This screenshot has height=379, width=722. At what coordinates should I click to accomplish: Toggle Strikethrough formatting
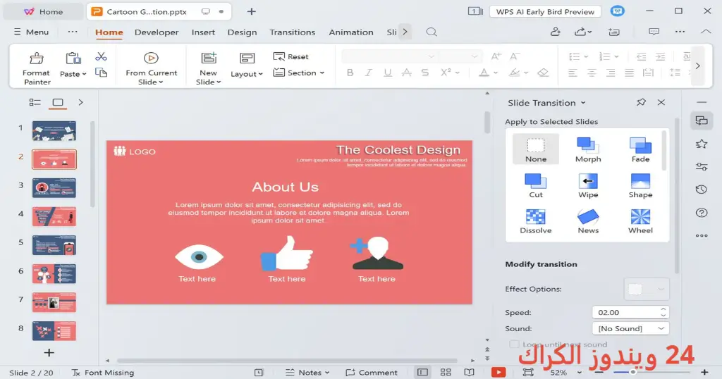[x=407, y=73]
